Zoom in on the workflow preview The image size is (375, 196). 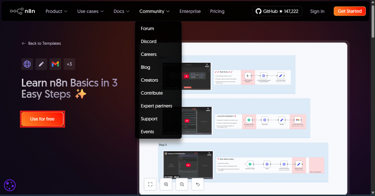(166, 184)
